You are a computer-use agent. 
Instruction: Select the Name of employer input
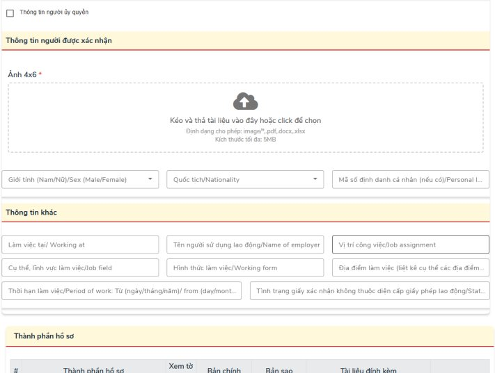pos(245,244)
